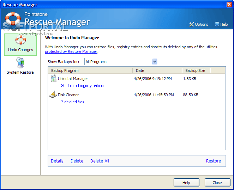
Task: Open the System Restore sidebar icon
Action: 20,63
